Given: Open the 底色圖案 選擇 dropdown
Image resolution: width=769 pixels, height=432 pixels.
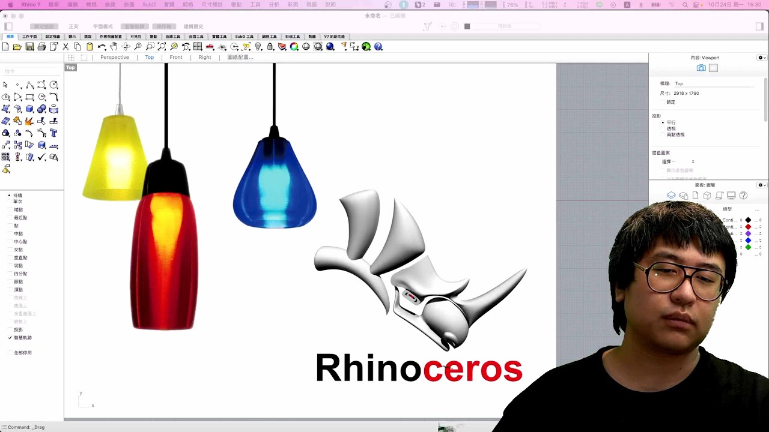Looking at the screenshot, I should pos(678,161).
